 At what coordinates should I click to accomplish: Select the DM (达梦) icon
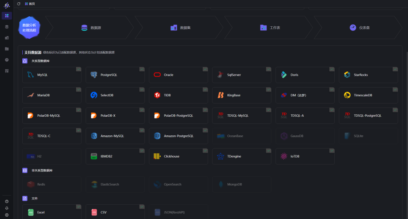[284, 95]
